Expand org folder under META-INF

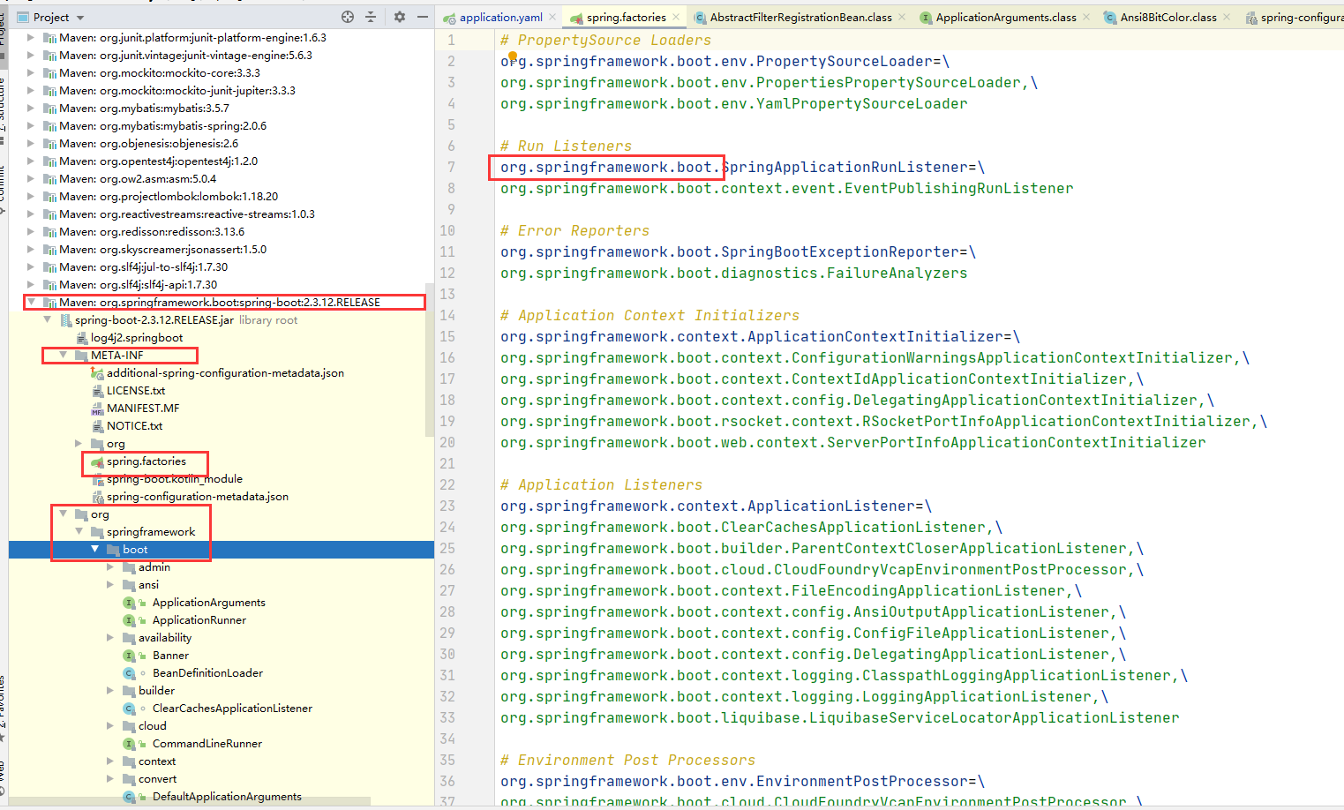[79, 443]
